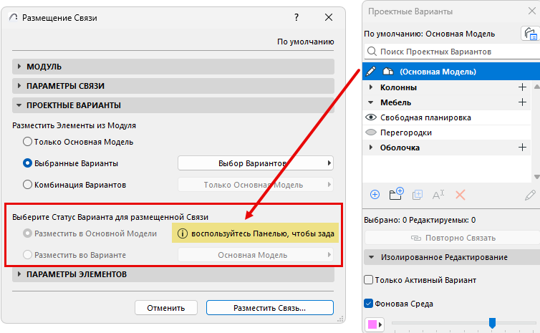Toggle eye visibility for Свободная планировка

pos(371,117)
